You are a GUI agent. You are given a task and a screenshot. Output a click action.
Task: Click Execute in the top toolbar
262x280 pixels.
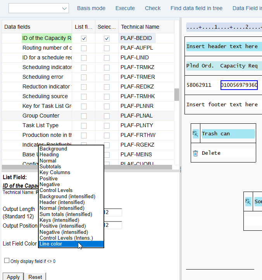pyautogui.click(x=125, y=8)
